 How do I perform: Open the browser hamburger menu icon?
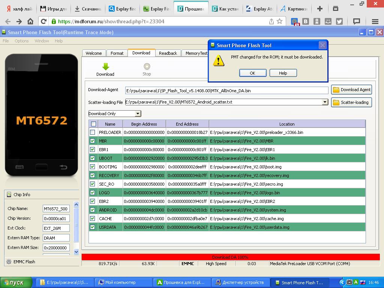375,21
